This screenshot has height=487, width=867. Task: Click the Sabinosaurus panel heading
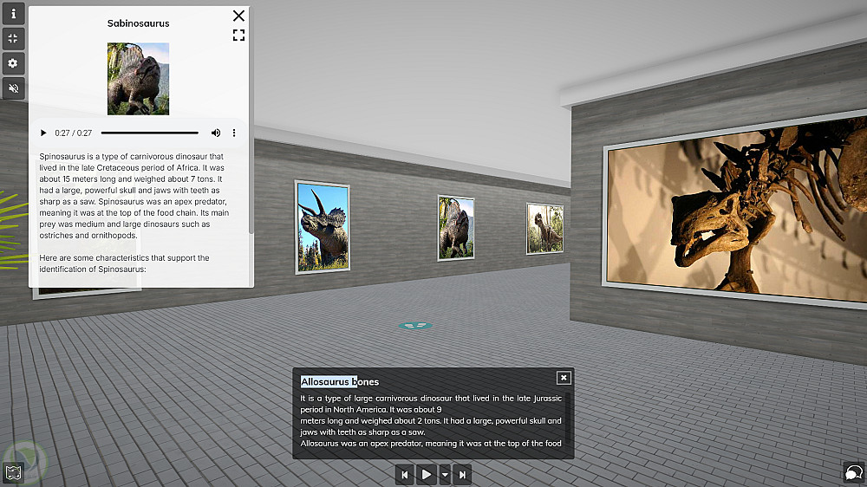pyautogui.click(x=138, y=23)
